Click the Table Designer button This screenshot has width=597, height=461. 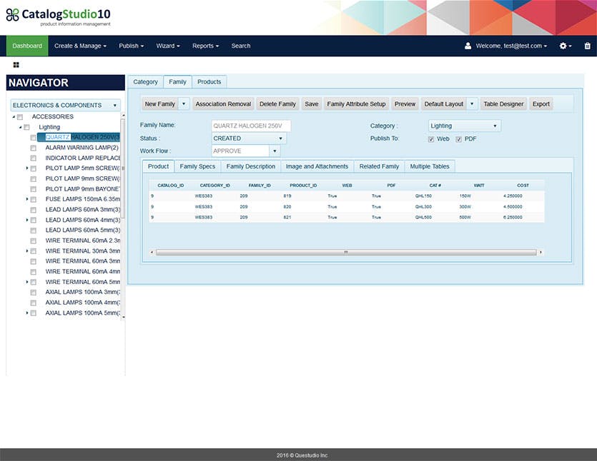point(503,103)
